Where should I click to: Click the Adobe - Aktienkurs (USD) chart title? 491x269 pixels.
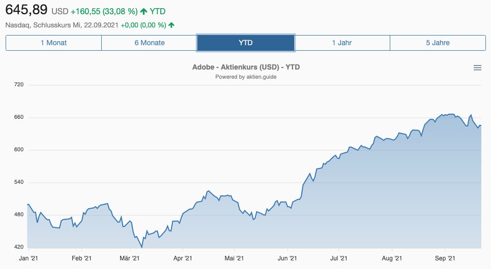click(x=246, y=68)
